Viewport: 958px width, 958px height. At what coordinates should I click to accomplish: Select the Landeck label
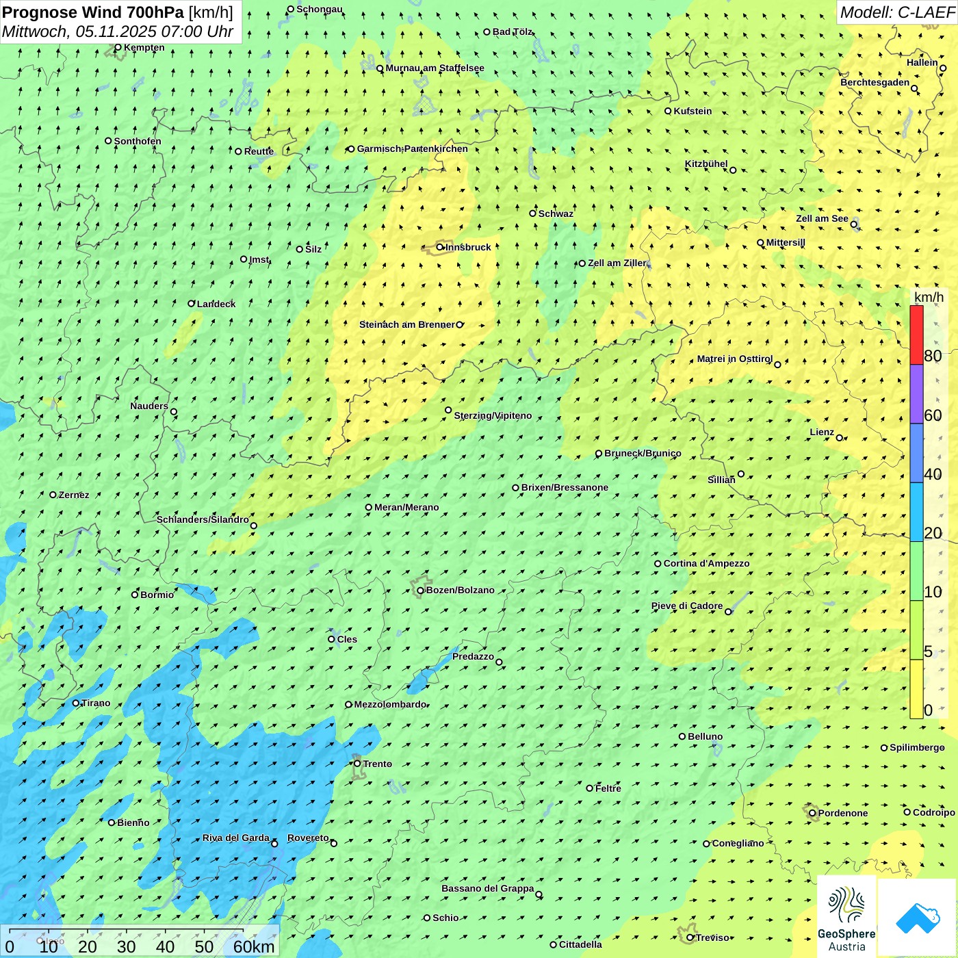pyautogui.click(x=216, y=304)
